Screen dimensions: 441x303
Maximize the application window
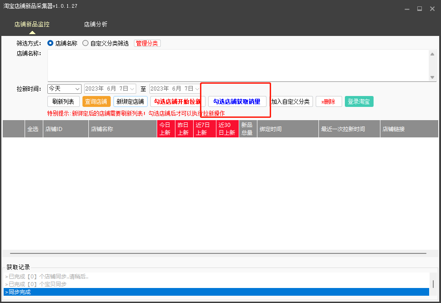click(x=420, y=9)
